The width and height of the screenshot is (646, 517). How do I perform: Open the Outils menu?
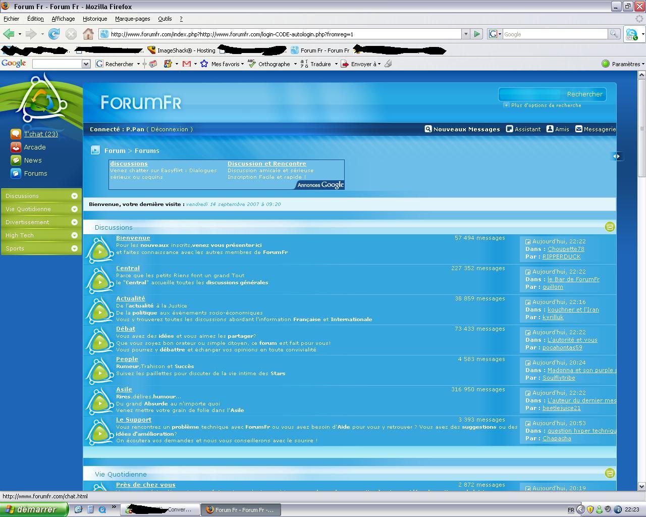point(165,19)
